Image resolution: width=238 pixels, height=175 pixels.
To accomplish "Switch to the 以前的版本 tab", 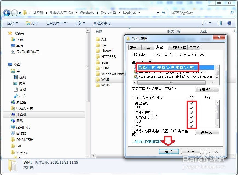I will click(177, 47).
